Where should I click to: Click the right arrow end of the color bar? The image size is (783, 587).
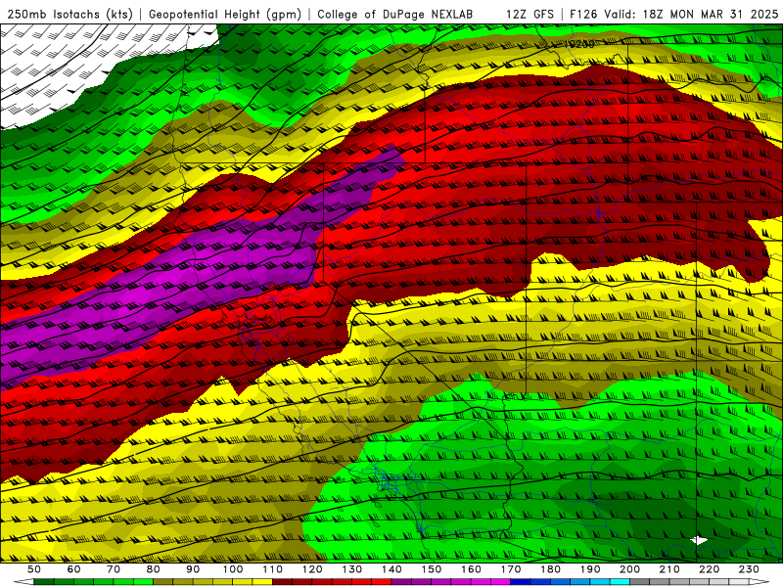pyautogui.click(x=760, y=582)
